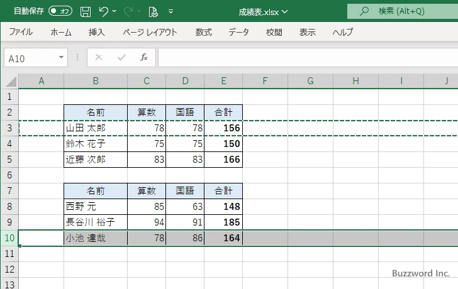458x289 pixels.
Task: Select row 6 header
Action: click(9, 175)
